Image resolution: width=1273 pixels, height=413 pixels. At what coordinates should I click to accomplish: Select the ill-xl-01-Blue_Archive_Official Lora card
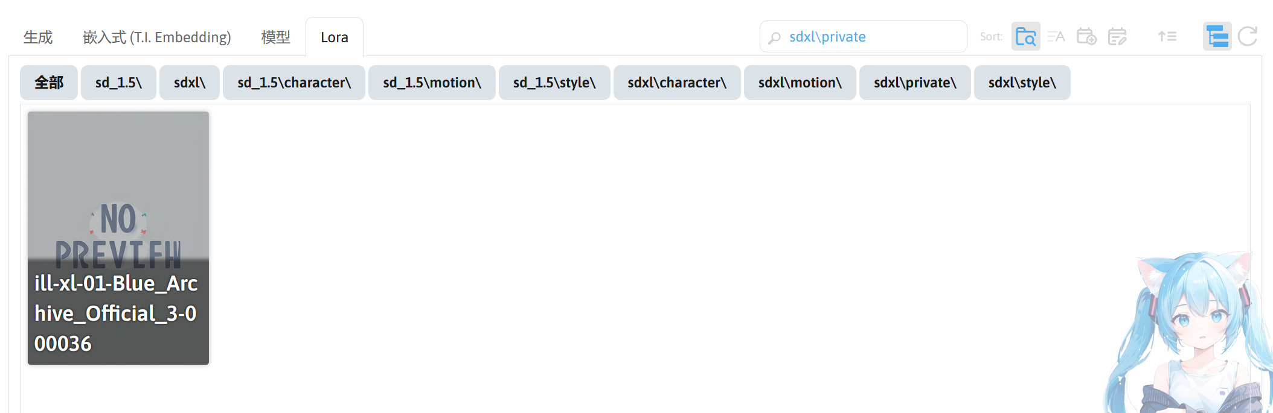[118, 238]
